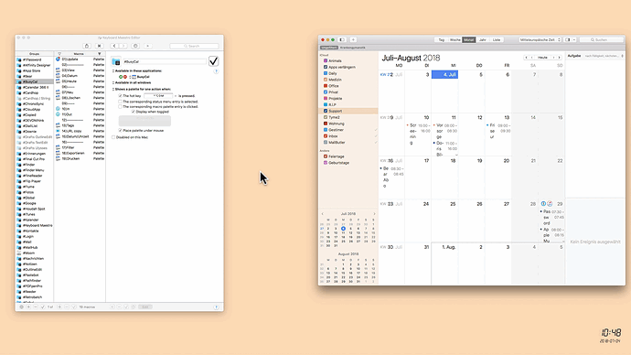Select the Krankengymnastik filter tab

click(x=352, y=48)
